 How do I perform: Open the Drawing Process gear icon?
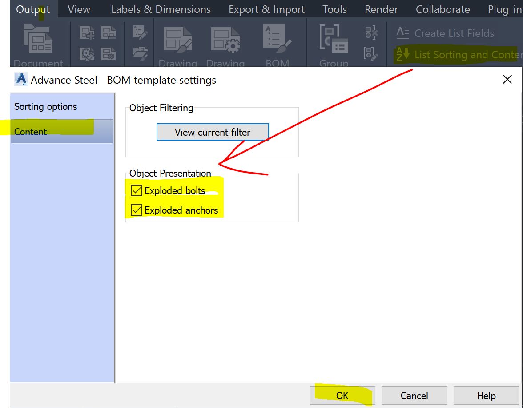[x=225, y=40]
